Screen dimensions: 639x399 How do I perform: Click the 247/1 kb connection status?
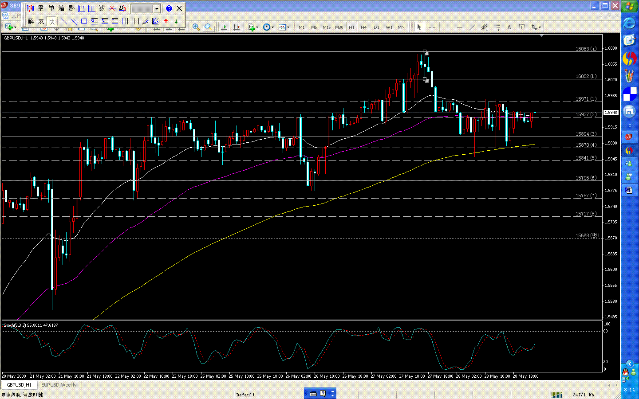point(583,395)
